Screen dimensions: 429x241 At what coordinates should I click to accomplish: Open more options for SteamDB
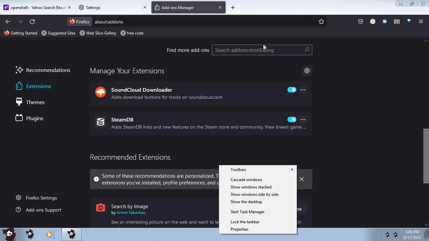coord(303,119)
